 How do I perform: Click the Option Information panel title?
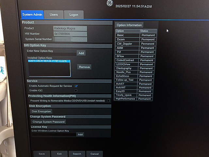click(x=129, y=25)
